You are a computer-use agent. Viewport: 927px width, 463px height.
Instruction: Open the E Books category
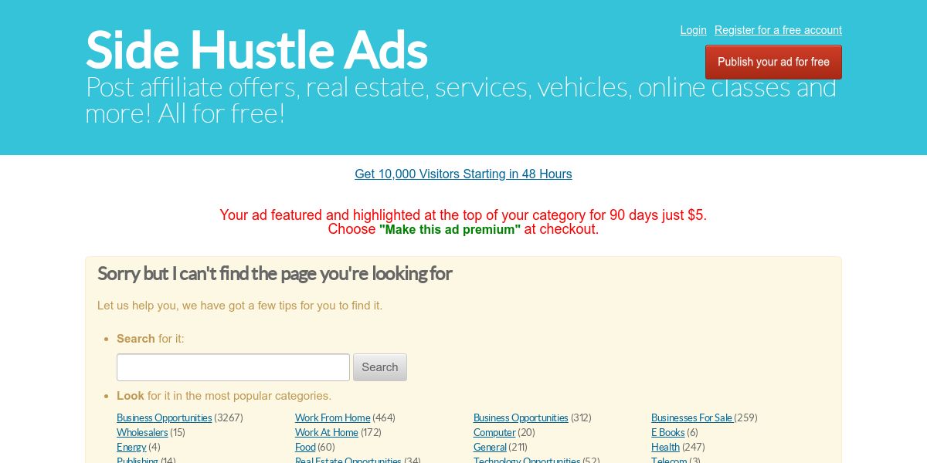pos(668,432)
